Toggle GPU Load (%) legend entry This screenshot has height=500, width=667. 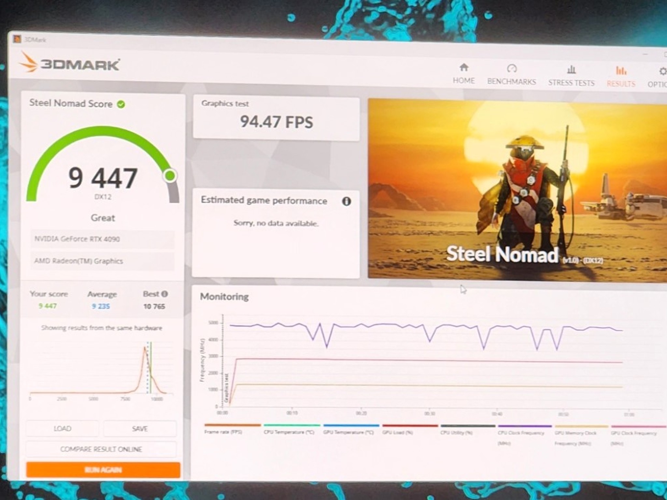tap(410, 429)
